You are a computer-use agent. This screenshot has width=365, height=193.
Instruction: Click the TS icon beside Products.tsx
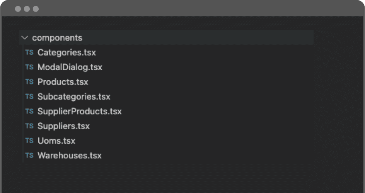pos(29,82)
